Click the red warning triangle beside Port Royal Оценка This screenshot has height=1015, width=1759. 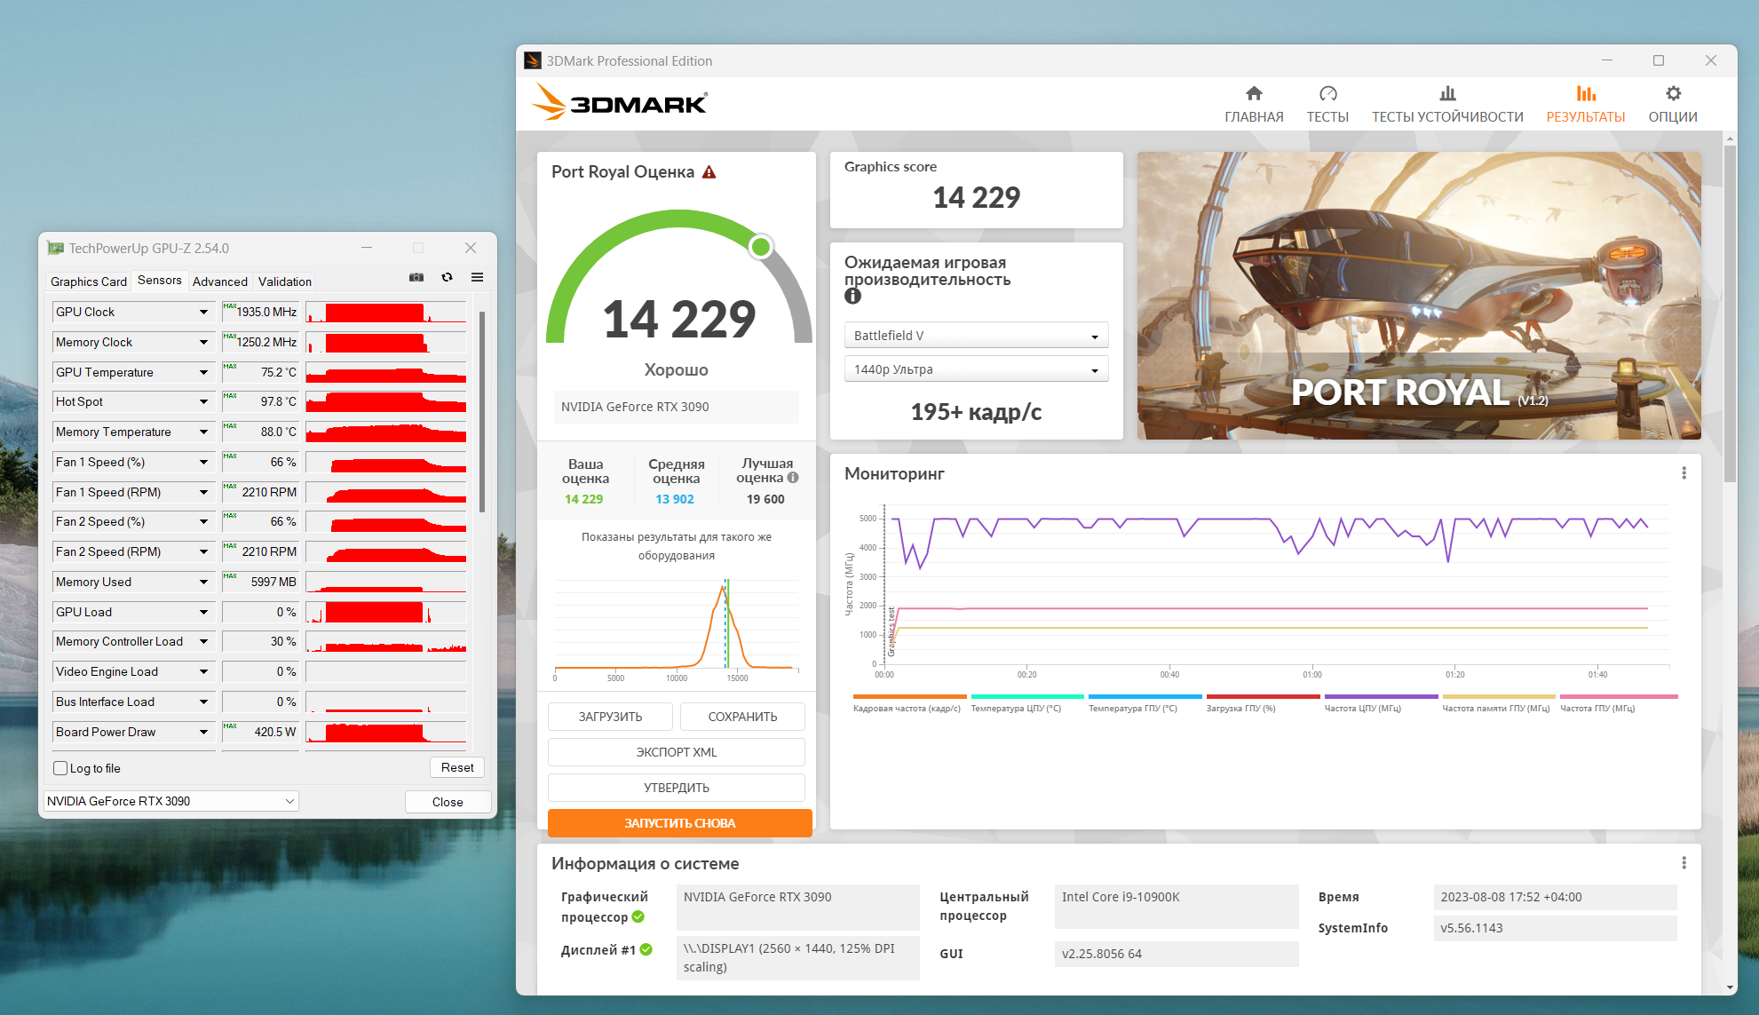(709, 172)
